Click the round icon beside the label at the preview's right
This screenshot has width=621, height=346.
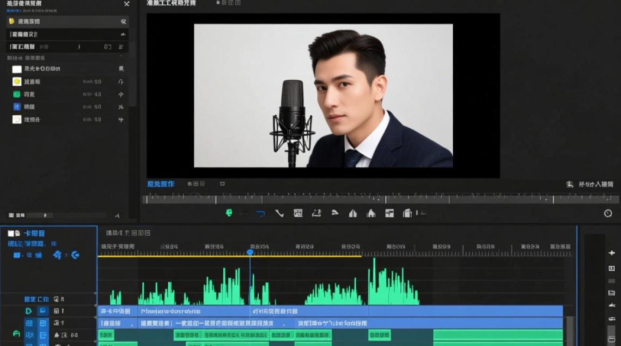click(570, 184)
